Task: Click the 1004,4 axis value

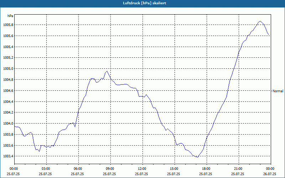Action: coord(8,102)
